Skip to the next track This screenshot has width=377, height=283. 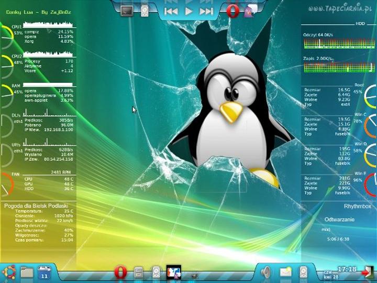tap(206, 12)
